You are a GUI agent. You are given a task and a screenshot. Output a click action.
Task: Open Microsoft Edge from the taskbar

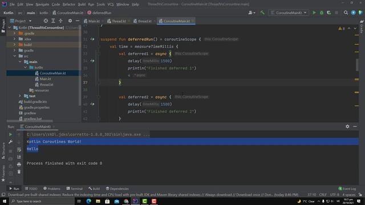pyautogui.click(x=89, y=201)
